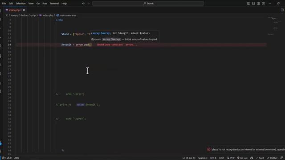Open the Run menu
Screen dimensions: 285x160
coord(45,4)
